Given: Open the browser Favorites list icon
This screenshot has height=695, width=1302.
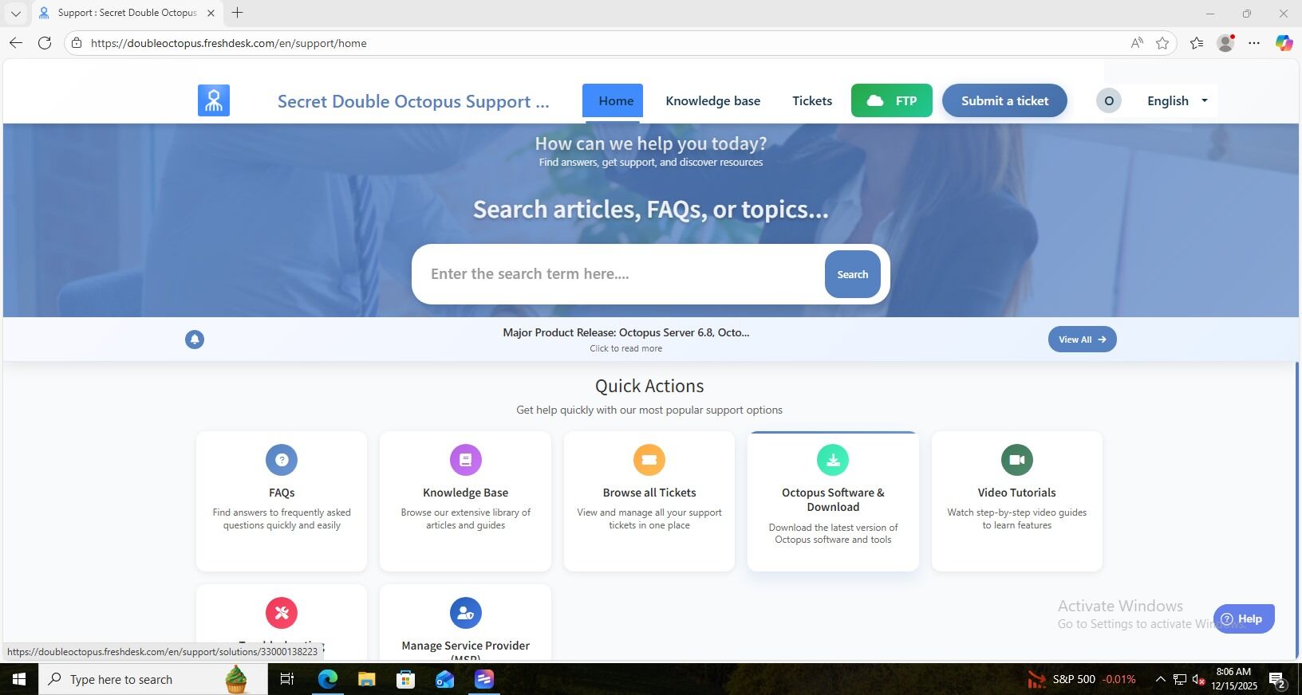Looking at the screenshot, I should pos(1197,43).
